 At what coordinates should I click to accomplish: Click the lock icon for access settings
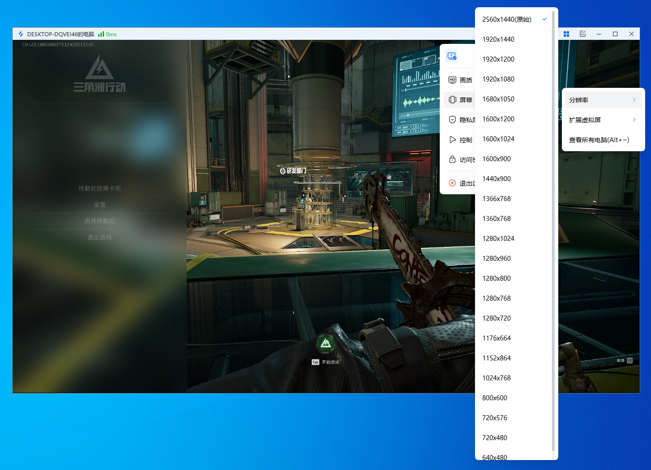coord(452,160)
